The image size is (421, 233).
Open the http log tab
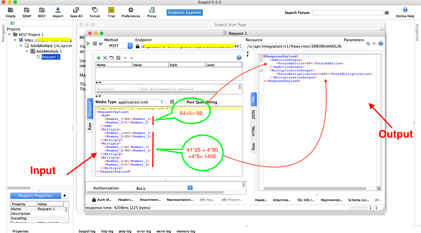[107, 231]
